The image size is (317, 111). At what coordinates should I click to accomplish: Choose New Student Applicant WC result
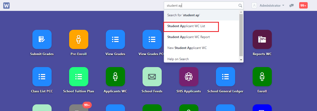coord(202,48)
